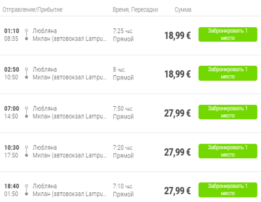Book one seat on the 18:40 bus
This screenshot has width=261, height=202.
pyautogui.click(x=228, y=190)
